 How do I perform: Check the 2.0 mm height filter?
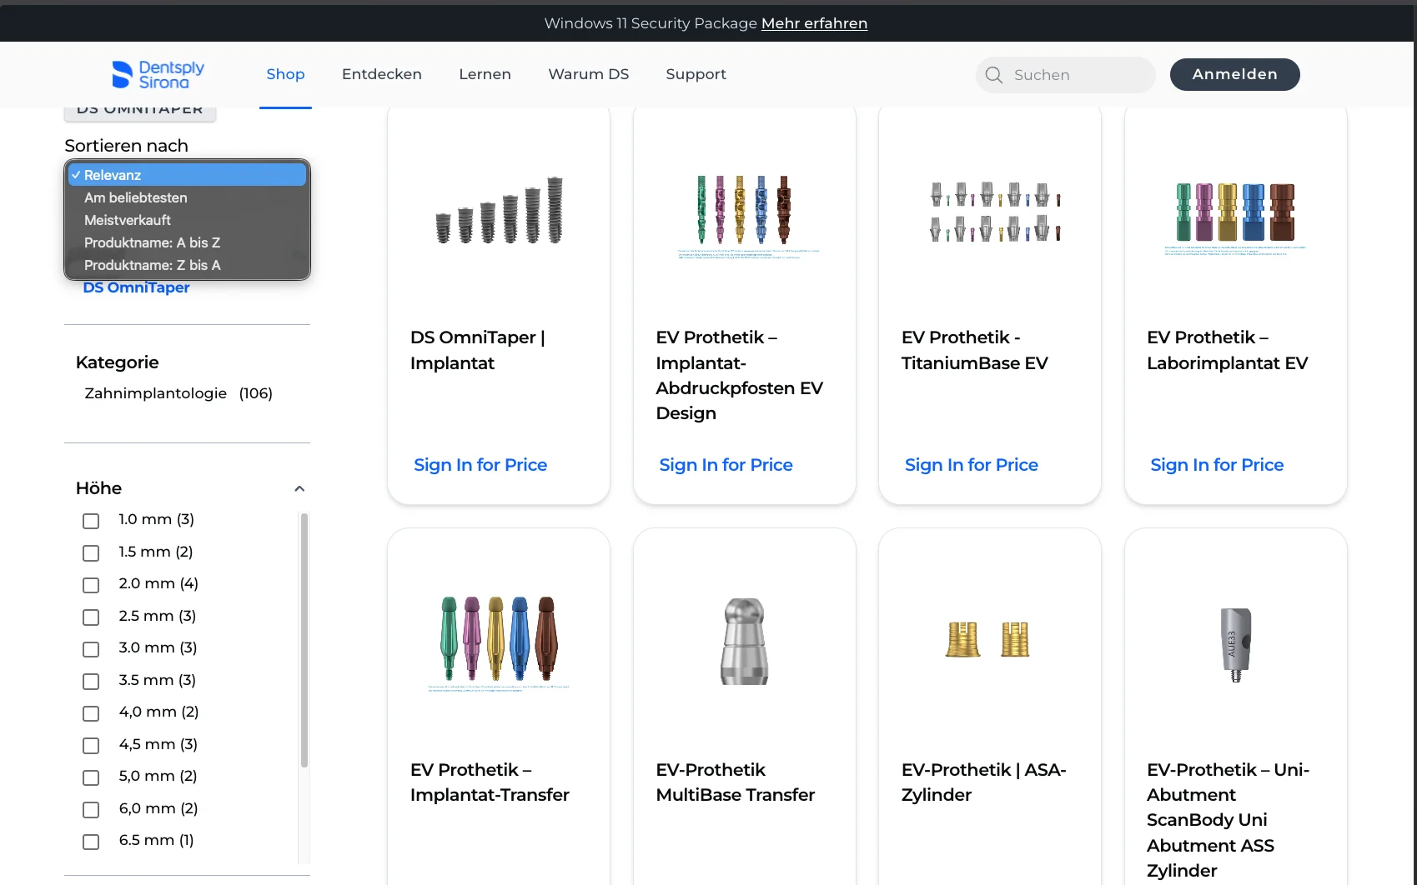coord(91,585)
